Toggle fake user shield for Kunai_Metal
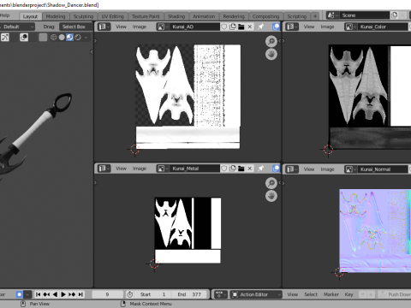 pos(224,169)
